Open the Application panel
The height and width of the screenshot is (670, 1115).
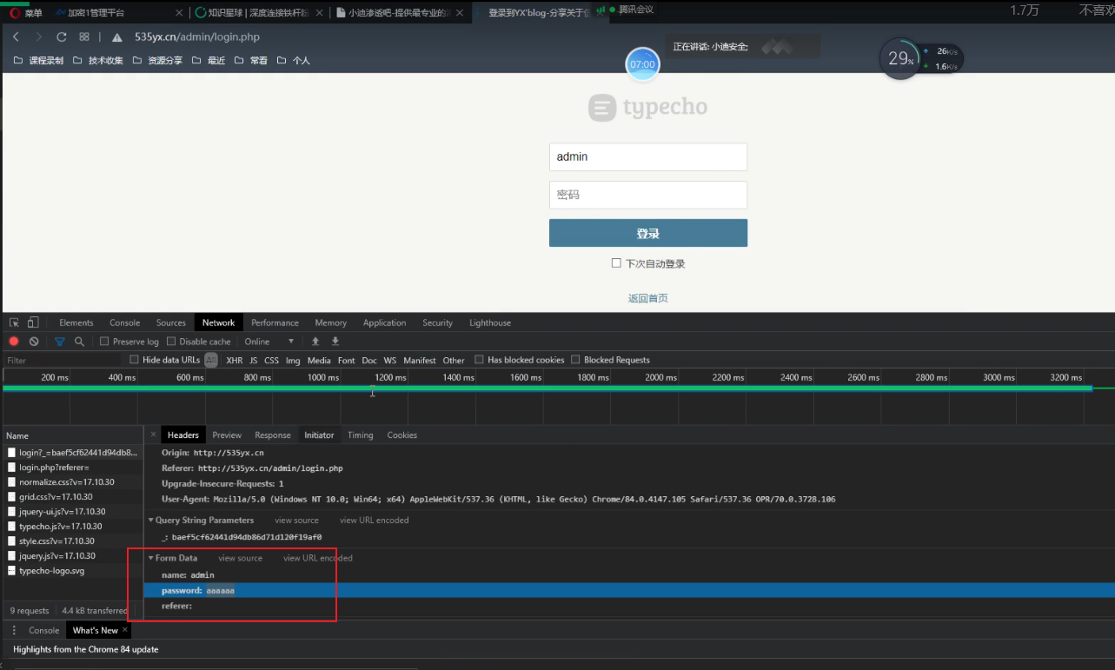point(385,322)
